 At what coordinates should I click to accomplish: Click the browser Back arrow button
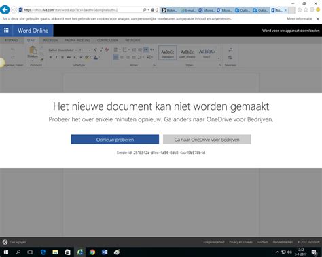click(5, 10)
